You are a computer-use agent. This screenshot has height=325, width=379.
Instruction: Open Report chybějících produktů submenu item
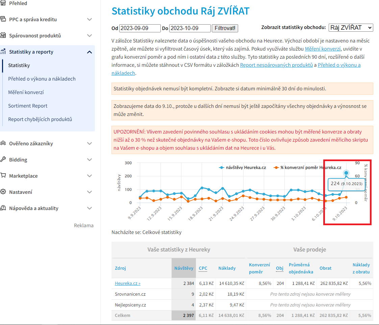[40, 119]
